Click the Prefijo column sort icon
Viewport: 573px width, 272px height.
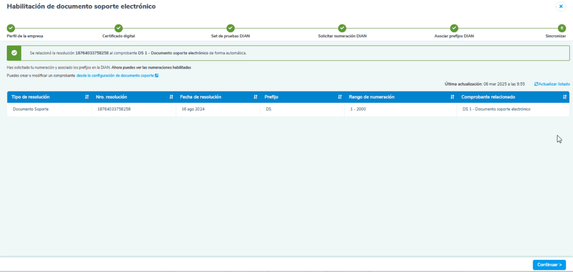click(340, 97)
